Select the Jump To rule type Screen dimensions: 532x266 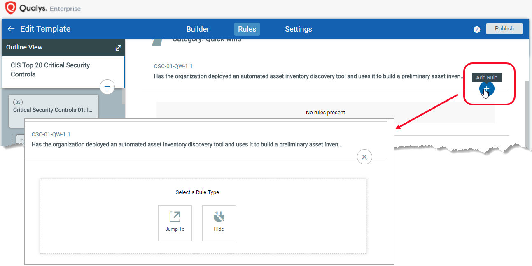175,223
